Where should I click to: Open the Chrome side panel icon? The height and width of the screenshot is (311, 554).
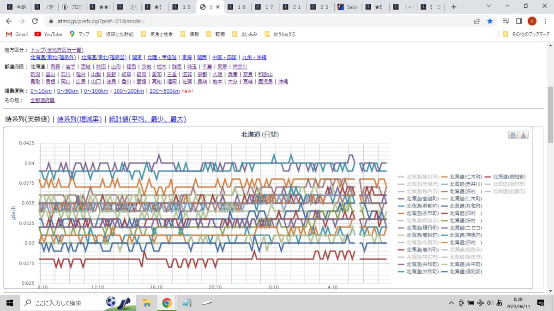point(519,21)
